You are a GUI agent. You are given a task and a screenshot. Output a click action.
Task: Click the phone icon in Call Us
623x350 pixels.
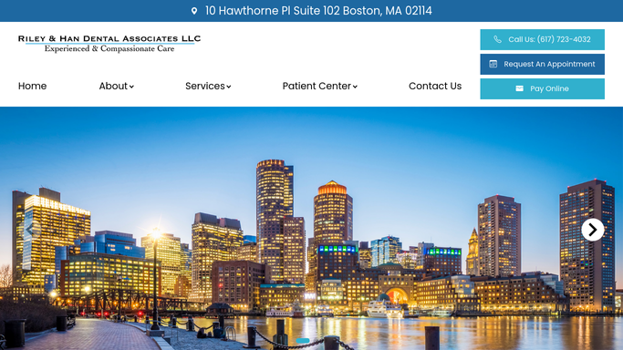pos(497,39)
